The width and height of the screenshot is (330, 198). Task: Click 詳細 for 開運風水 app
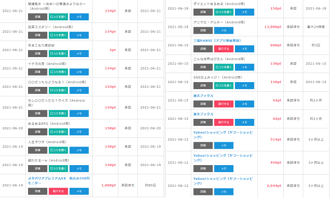pos(38,17)
